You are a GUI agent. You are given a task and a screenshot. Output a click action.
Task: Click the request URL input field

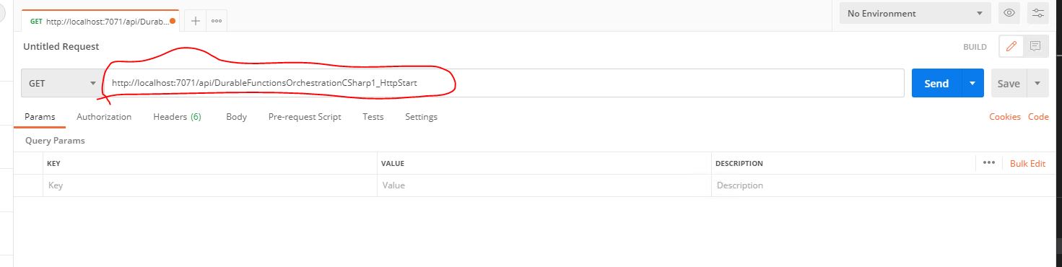click(x=504, y=83)
